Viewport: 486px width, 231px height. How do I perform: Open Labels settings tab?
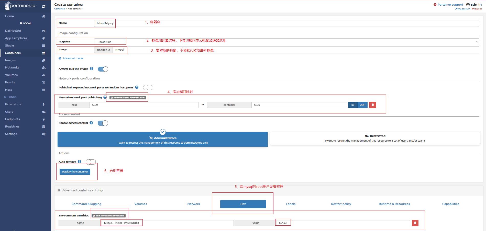pos(291,204)
